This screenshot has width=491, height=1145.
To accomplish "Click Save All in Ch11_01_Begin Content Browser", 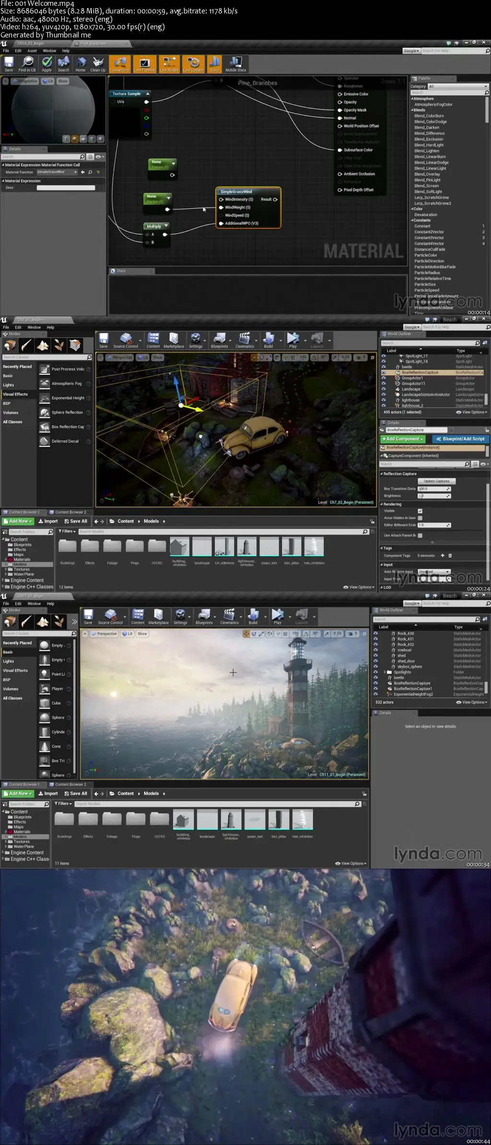I will coord(76,794).
